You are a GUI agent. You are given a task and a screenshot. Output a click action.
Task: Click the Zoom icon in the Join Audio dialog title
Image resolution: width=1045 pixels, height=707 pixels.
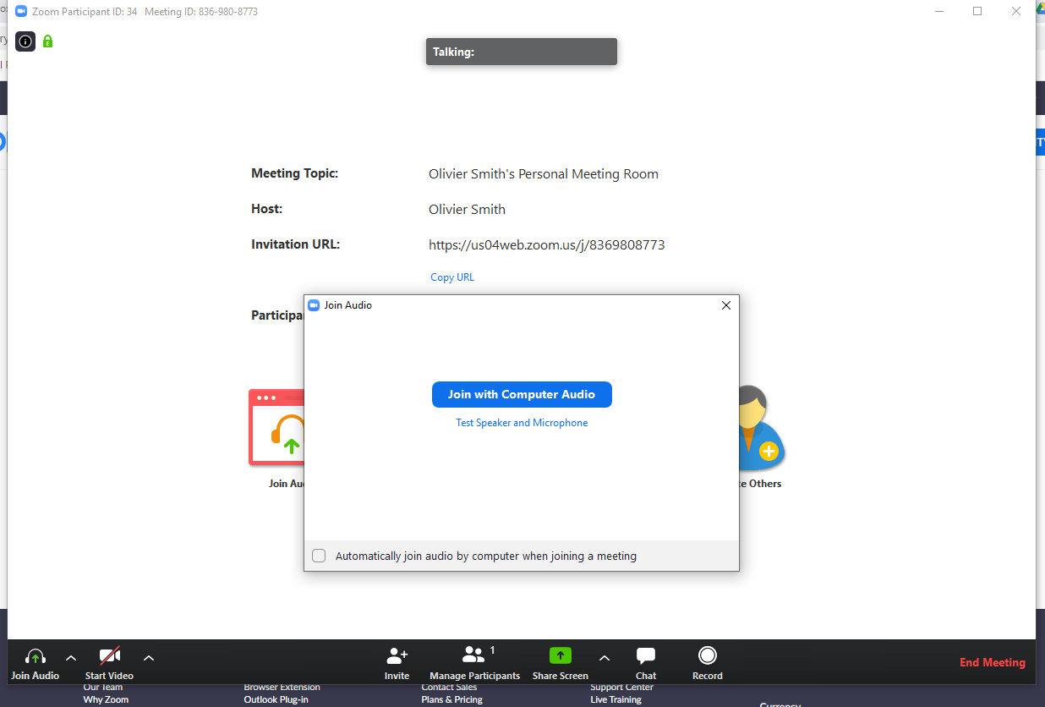314,305
